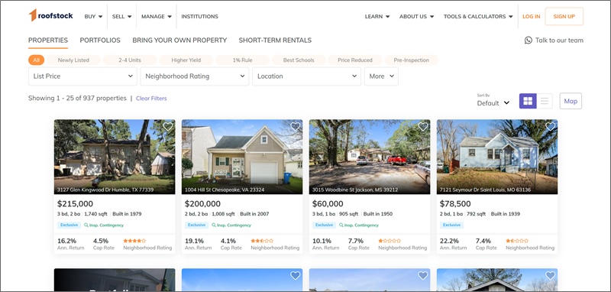
Task: Open the 1004 Hill St Chesapeake property photo
Action: (x=242, y=157)
